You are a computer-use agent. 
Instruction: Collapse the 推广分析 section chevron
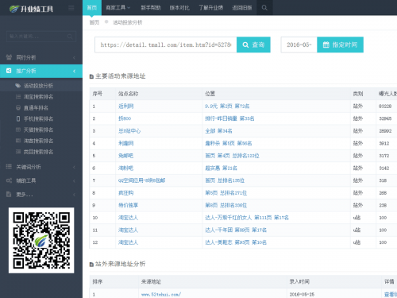click(x=74, y=71)
